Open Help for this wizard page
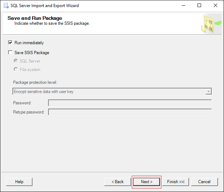224x192 pixels. 19,182
